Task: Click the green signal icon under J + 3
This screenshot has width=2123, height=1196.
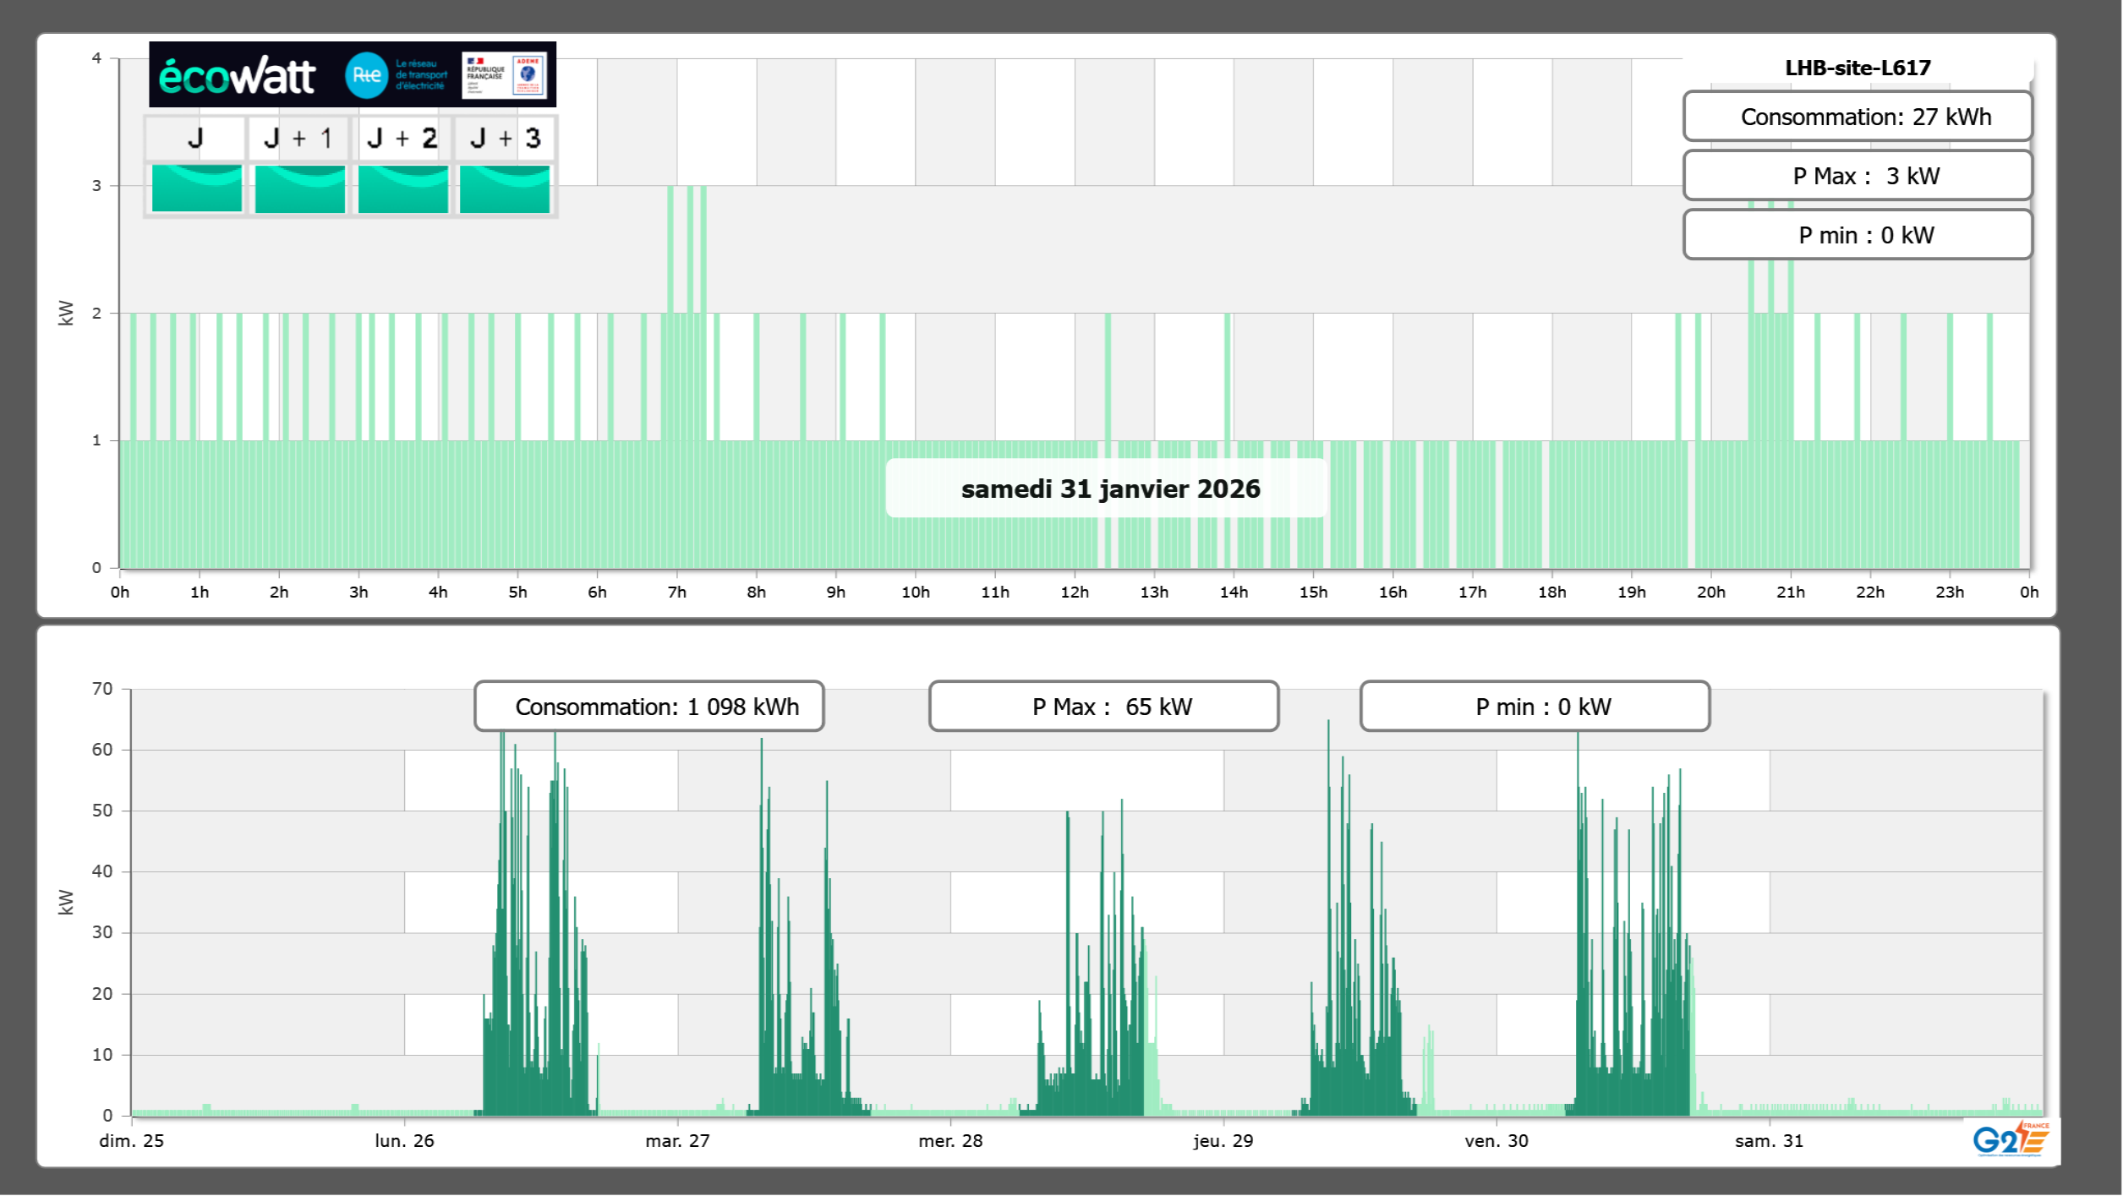Action: pyautogui.click(x=505, y=188)
